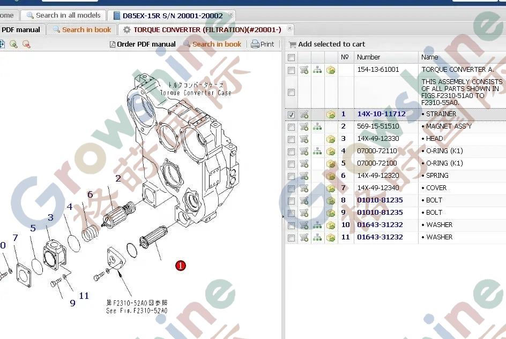Image resolution: width=506 pixels, height=339 pixels.
Task: Click callout number 3 on diagram
Action: tap(51, 218)
